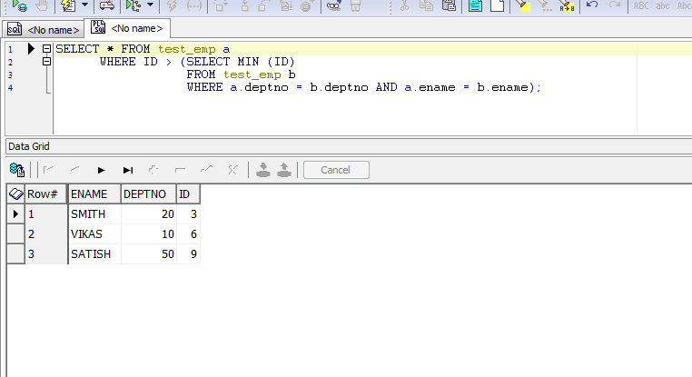
Task: Click the cyan document icon in toolbar
Action: pos(475,5)
